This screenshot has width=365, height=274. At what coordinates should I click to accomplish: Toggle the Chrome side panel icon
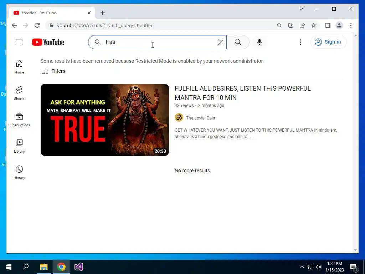point(328,25)
